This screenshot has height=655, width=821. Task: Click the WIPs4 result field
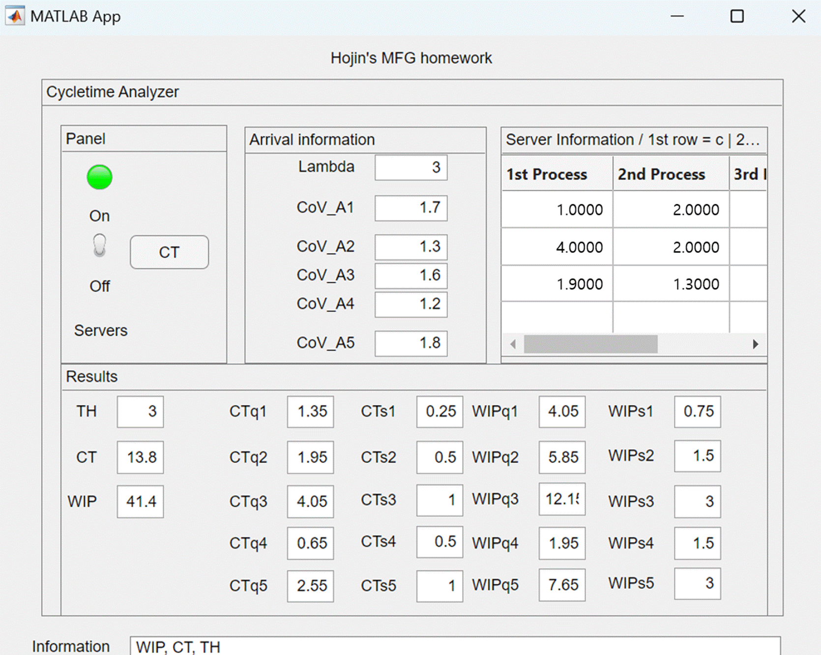(698, 543)
